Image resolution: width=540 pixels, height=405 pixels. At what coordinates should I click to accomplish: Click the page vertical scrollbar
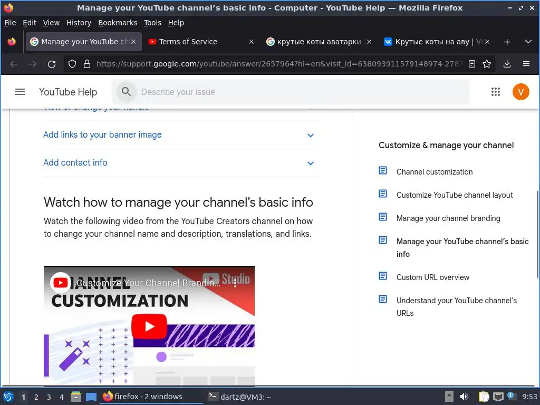click(x=537, y=234)
